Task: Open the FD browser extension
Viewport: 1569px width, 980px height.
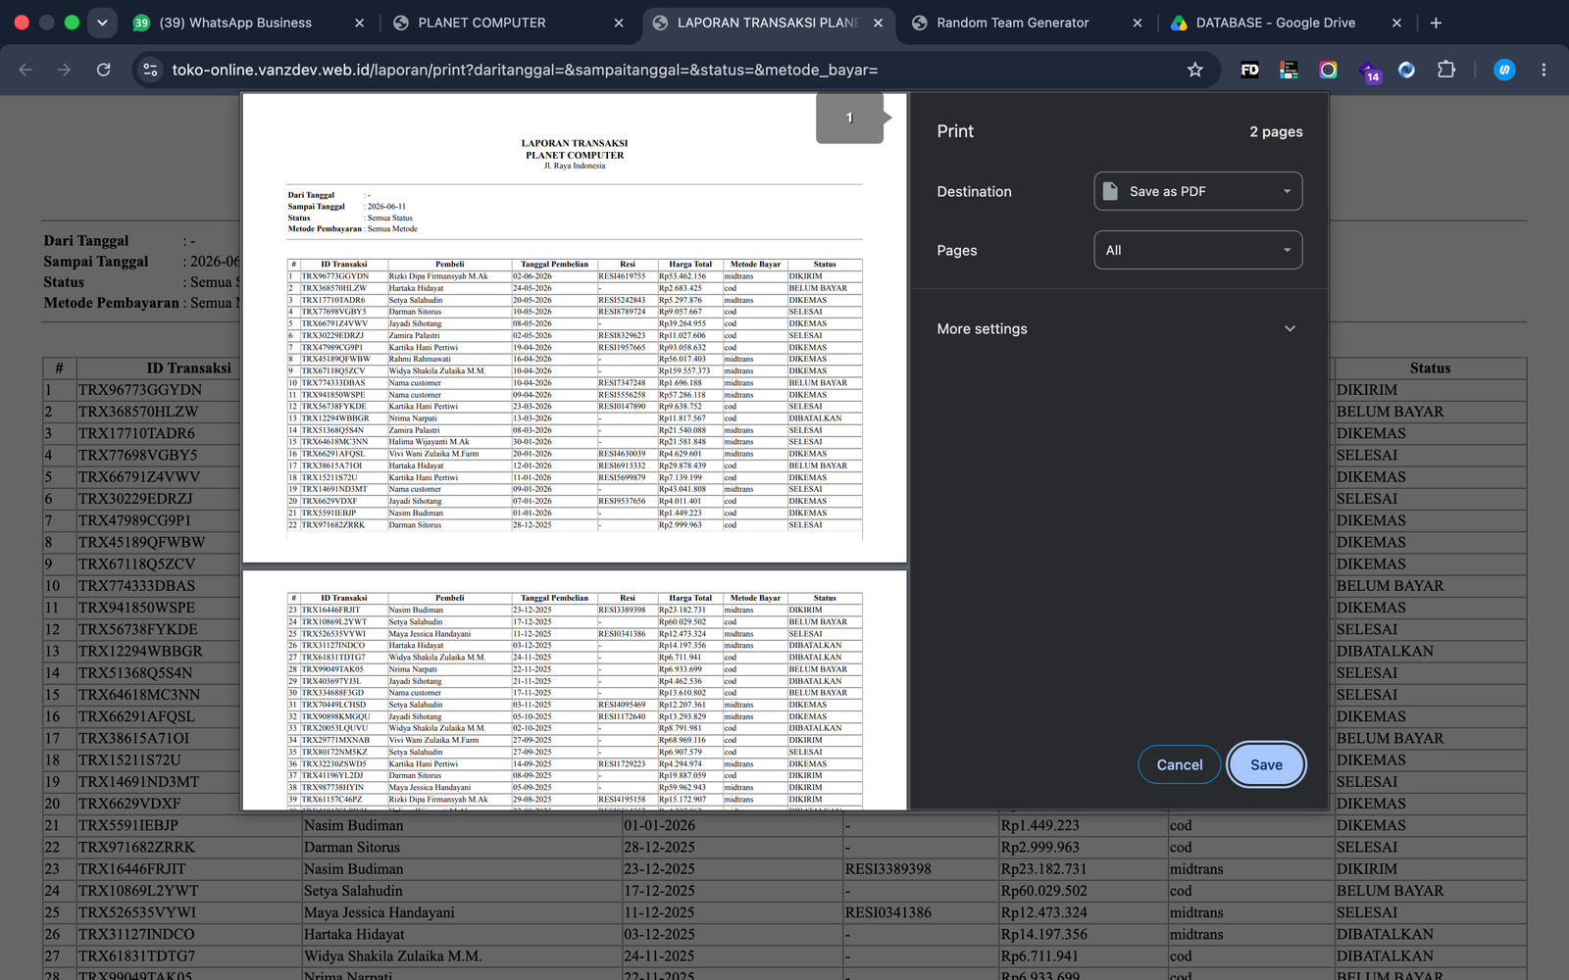Action: 1249,70
